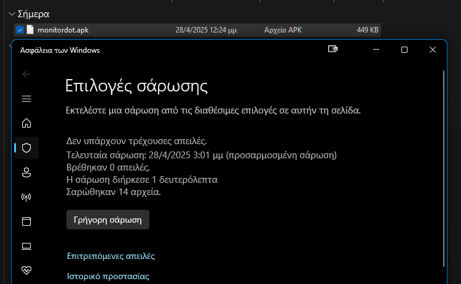Click the monitordot.apk file icon

(x=30, y=29)
